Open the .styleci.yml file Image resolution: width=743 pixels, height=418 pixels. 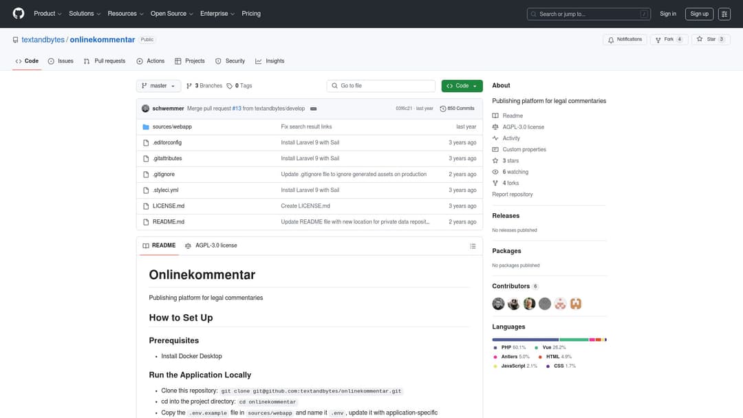click(165, 190)
